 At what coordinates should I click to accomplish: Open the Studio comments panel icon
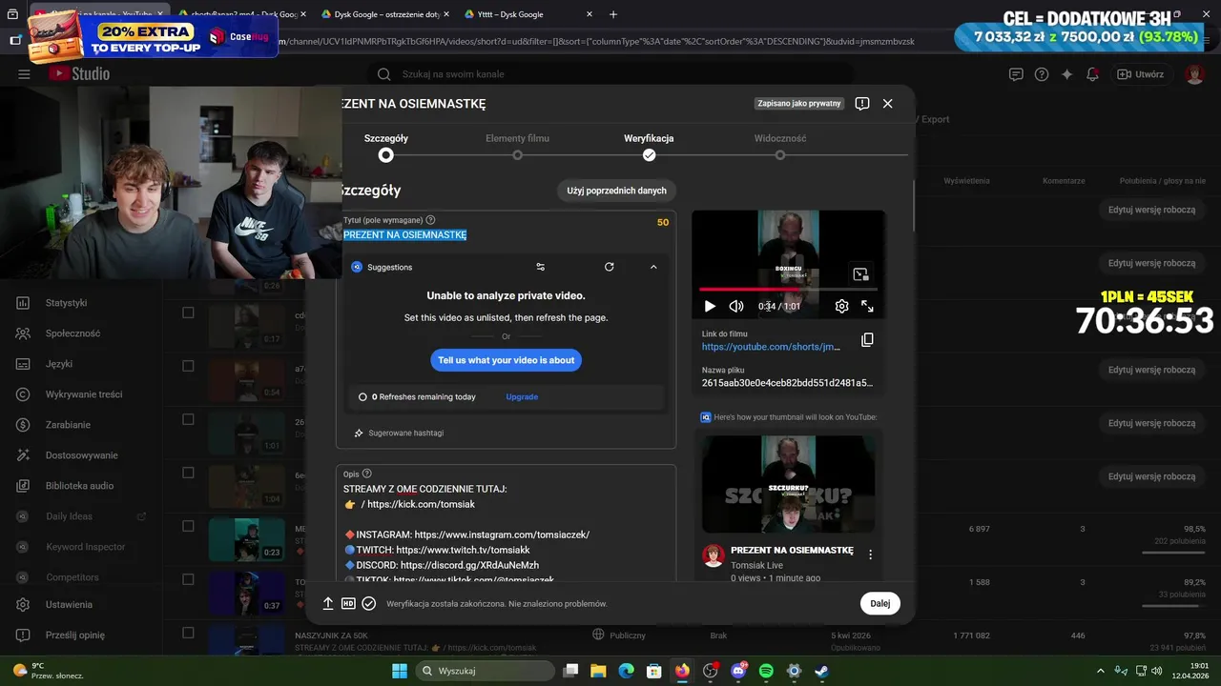tap(1016, 74)
